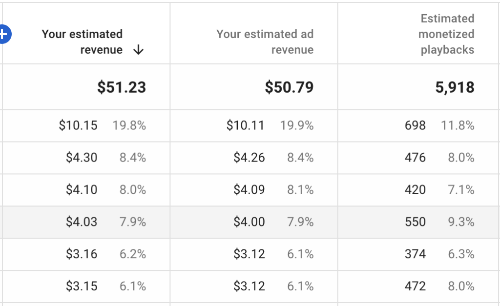Click the $10.11 ad revenue cell

click(x=246, y=125)
